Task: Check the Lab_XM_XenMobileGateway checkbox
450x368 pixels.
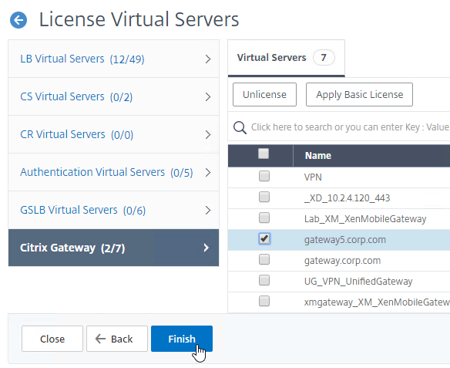Action: tap(264, 218)
